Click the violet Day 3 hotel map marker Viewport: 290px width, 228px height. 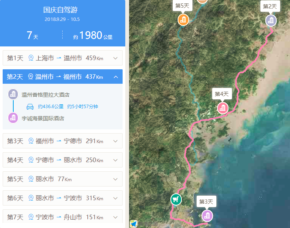[x=207, y=216]
